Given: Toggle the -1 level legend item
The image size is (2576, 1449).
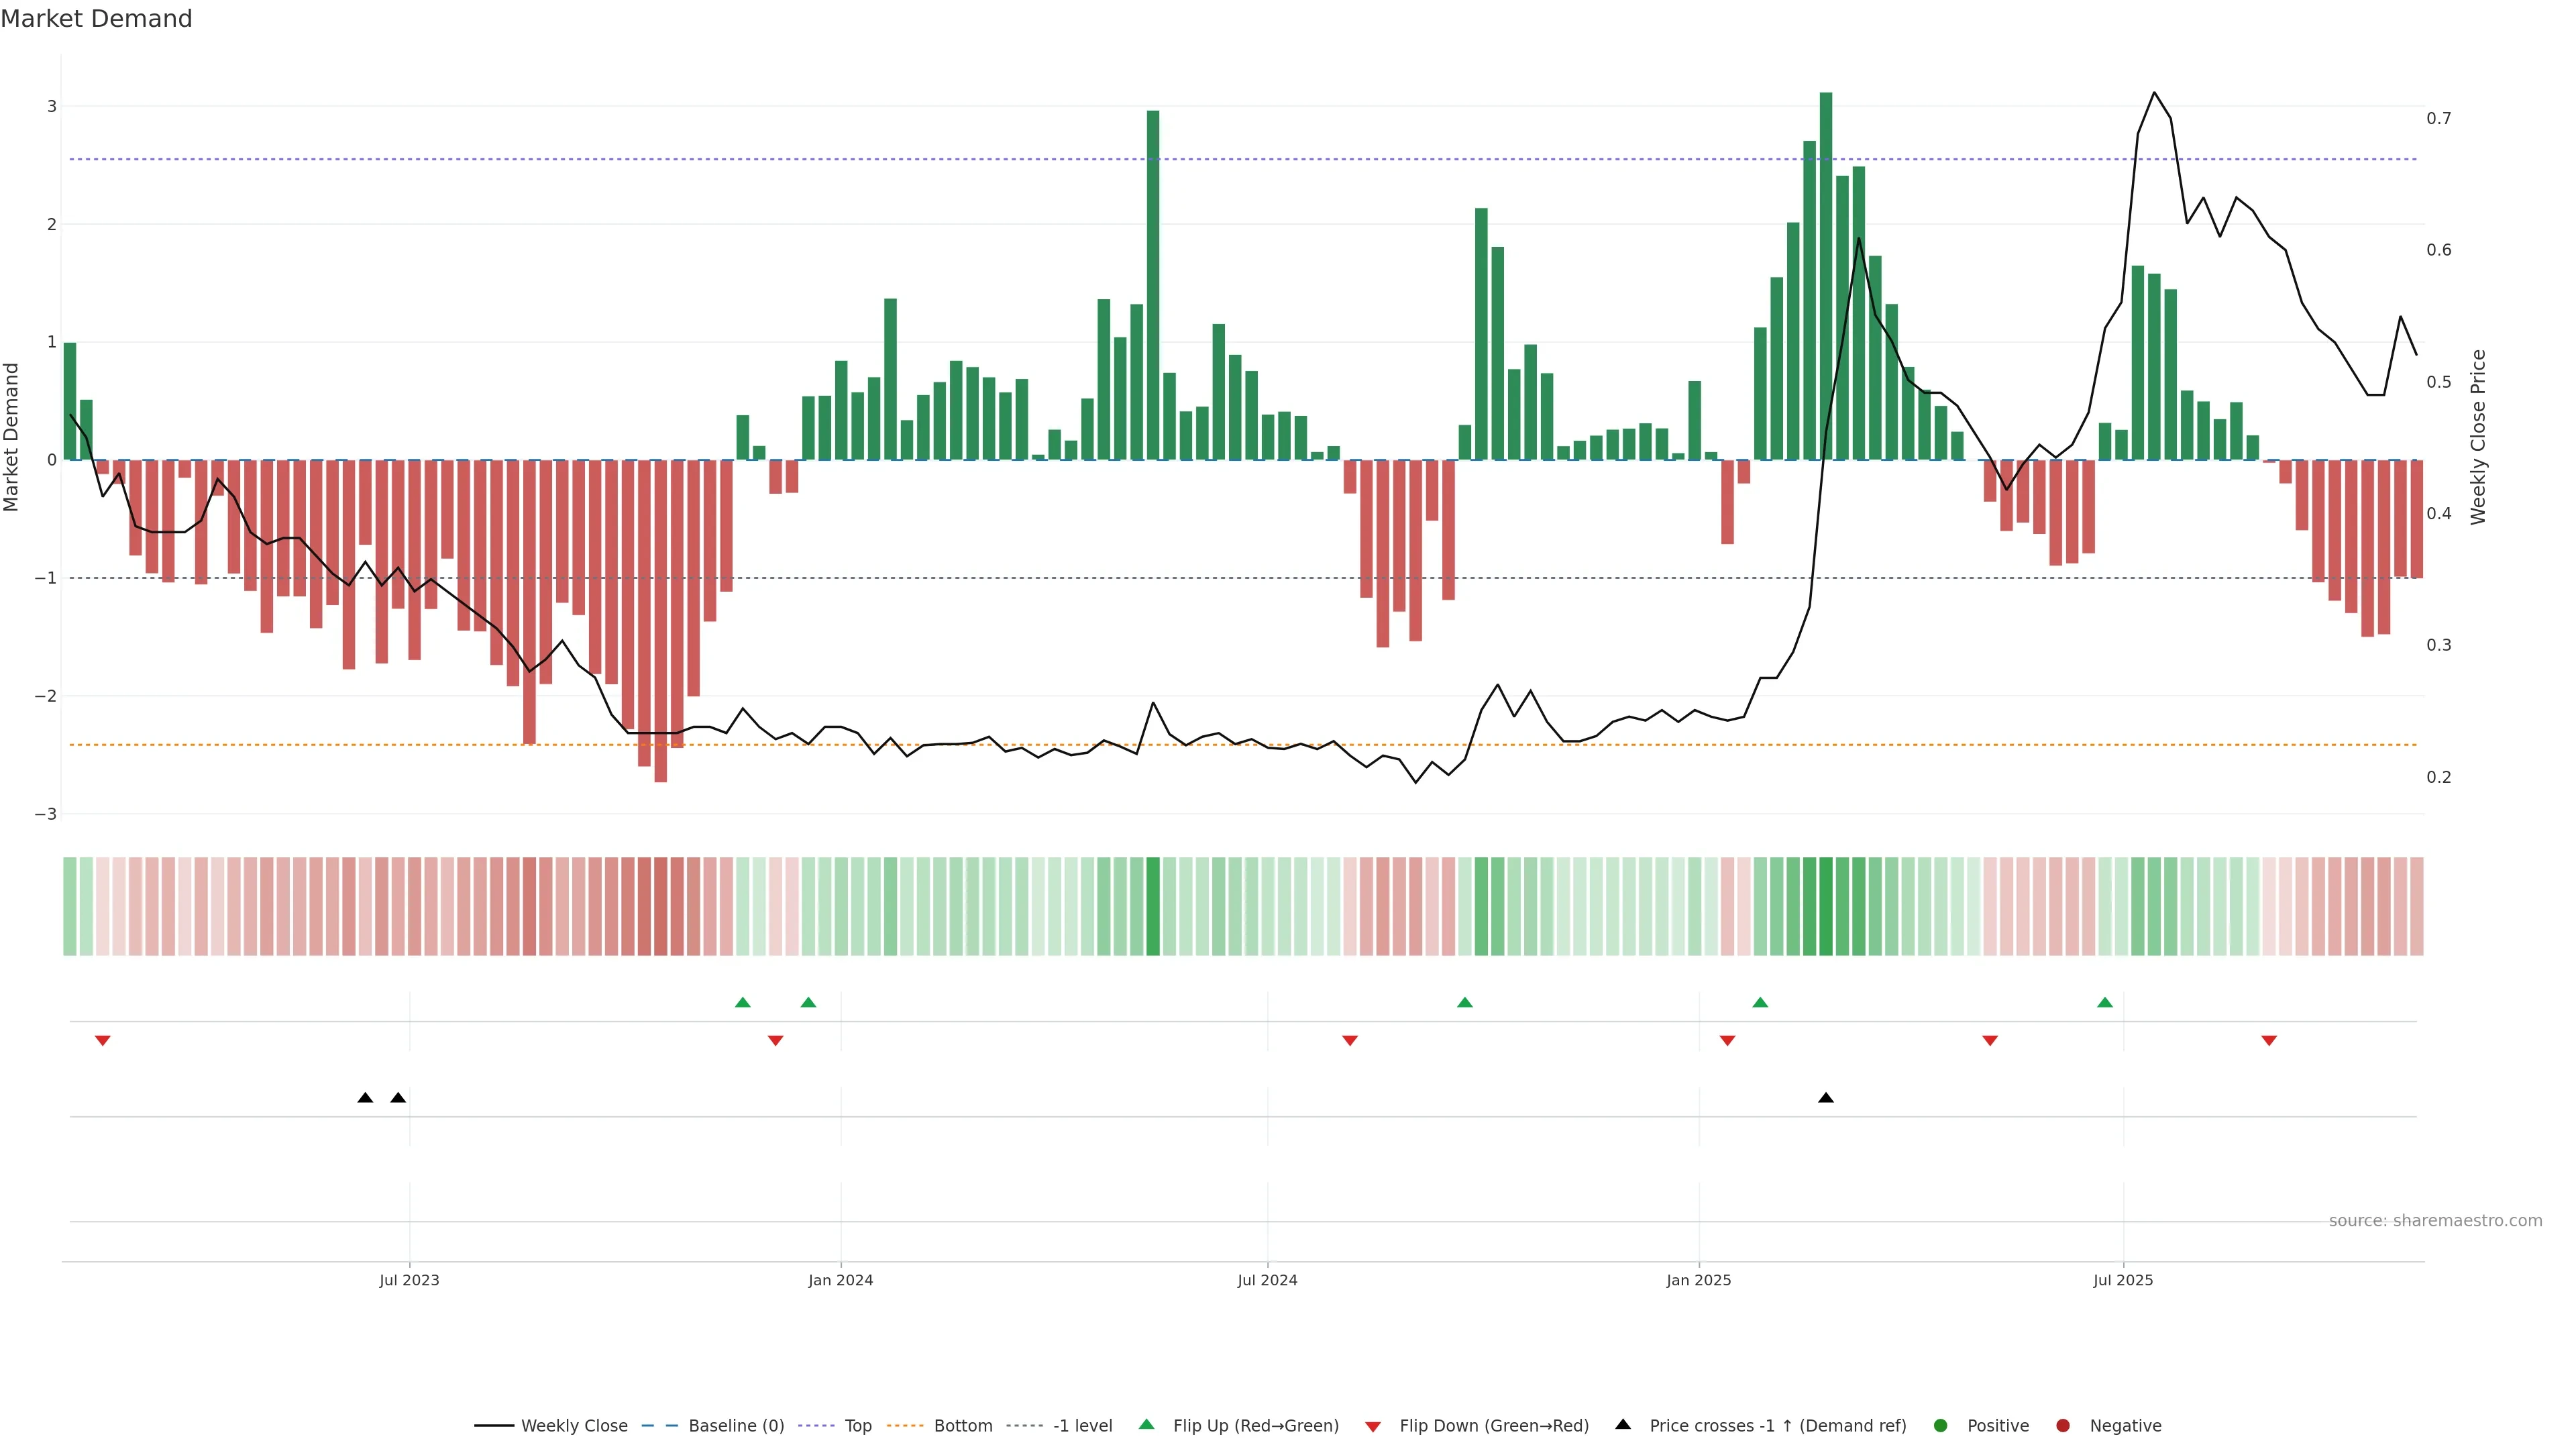Looking at the screenshot, I should (1082, 1426).
